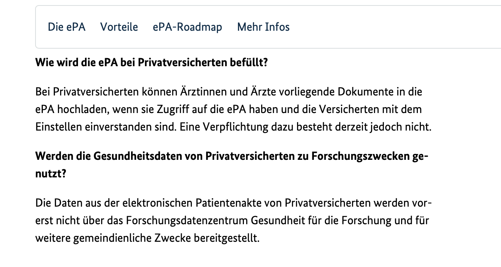This screenshot has width=501, height=267.
Task: Click the word 'Forschungsdatenzentrum' in the last paragraph
Action: point(188,221)
